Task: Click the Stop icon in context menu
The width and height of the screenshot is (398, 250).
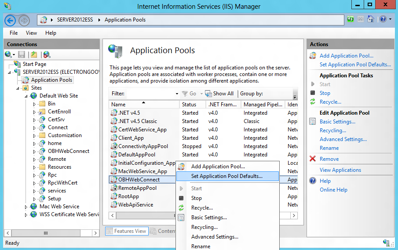Action: pyautogui.click(x=181, y=198)
